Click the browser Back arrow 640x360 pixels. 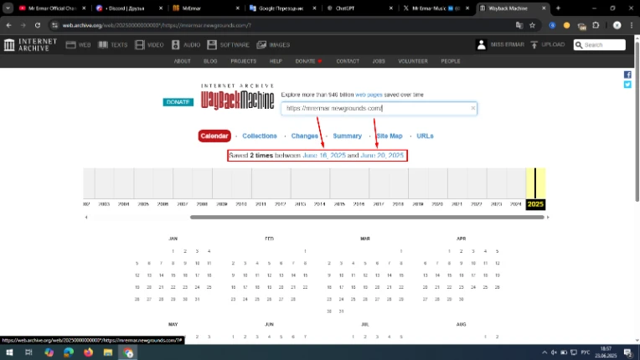[x=9, y=25]
